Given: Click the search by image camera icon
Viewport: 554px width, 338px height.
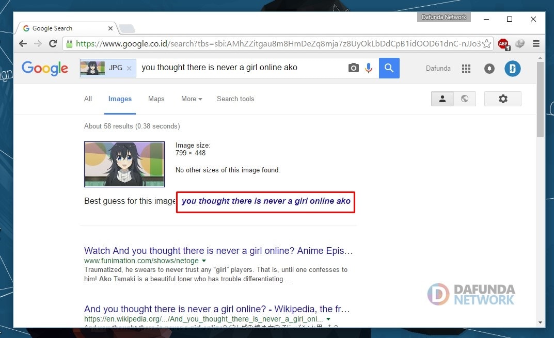Looking at the screenshot, I should coord(353,68).
